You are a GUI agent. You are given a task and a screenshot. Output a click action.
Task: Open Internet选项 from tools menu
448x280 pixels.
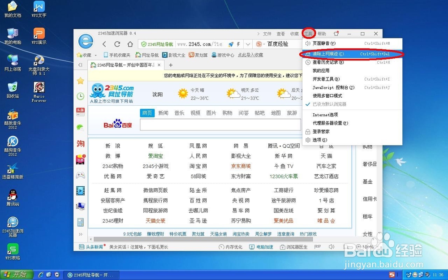coord(352,115)
